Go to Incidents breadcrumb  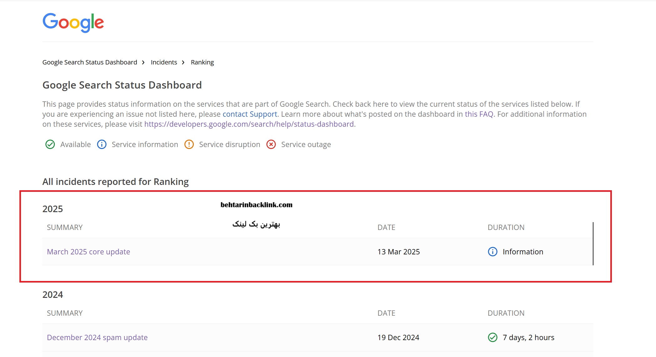tap(164, 62)
